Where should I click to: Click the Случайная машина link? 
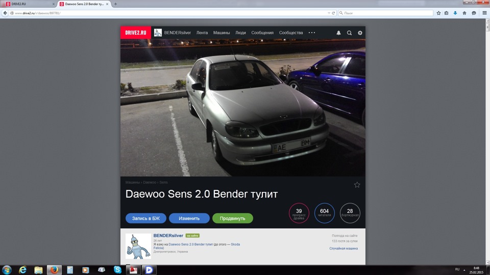point(344,249)
